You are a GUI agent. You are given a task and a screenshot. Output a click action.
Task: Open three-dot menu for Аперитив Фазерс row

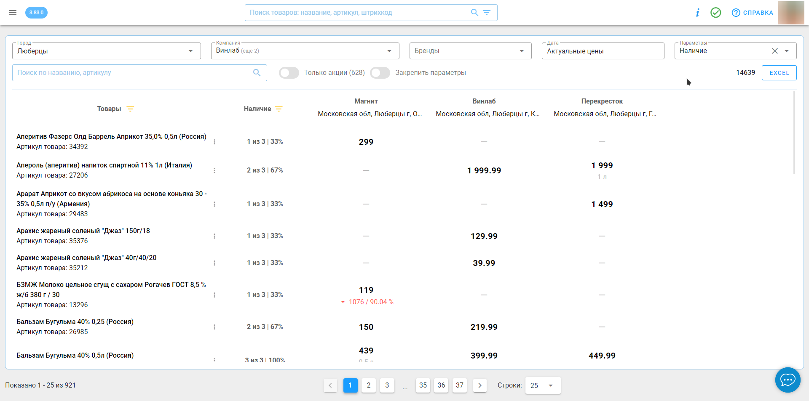[214, 142]
